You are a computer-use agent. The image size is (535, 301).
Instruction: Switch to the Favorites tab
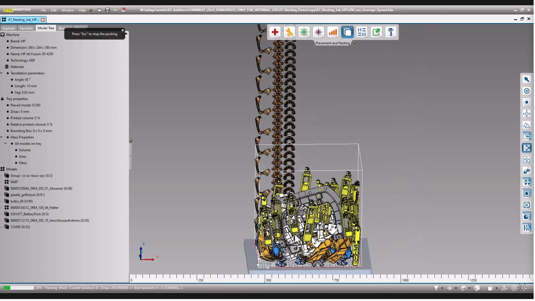[x=26, y=28]
